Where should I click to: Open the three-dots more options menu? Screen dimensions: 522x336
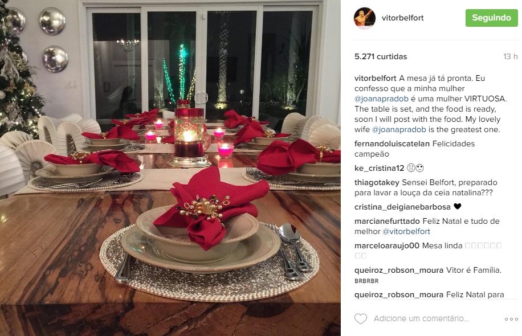[x=511, y=319]
